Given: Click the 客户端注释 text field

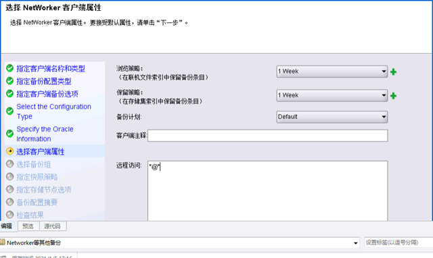Looking at the screenshot, I should pyautogui.click(x=268, y=136).
